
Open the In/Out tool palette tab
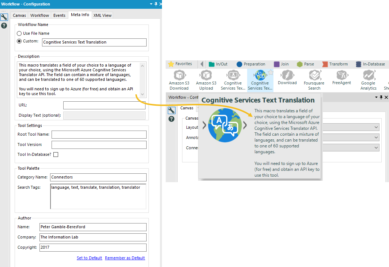pyautogui.click(x=218, y=64)
